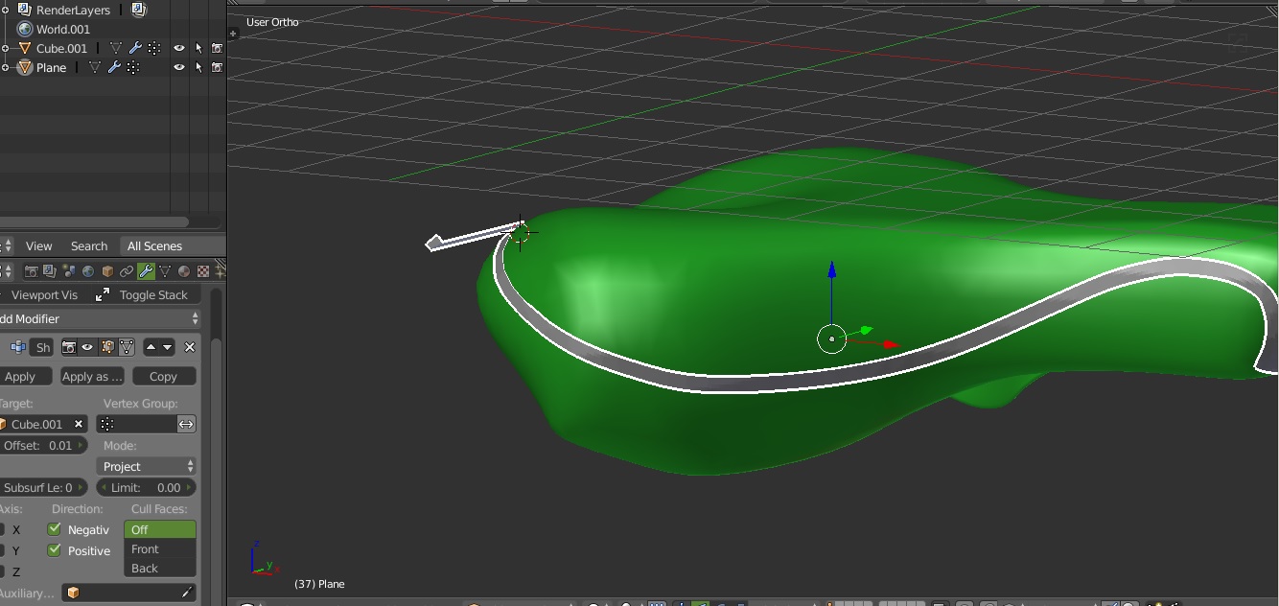Expand the RenderLayers tree item
Screen dimensions: 1279x606
tap(5, 10)
